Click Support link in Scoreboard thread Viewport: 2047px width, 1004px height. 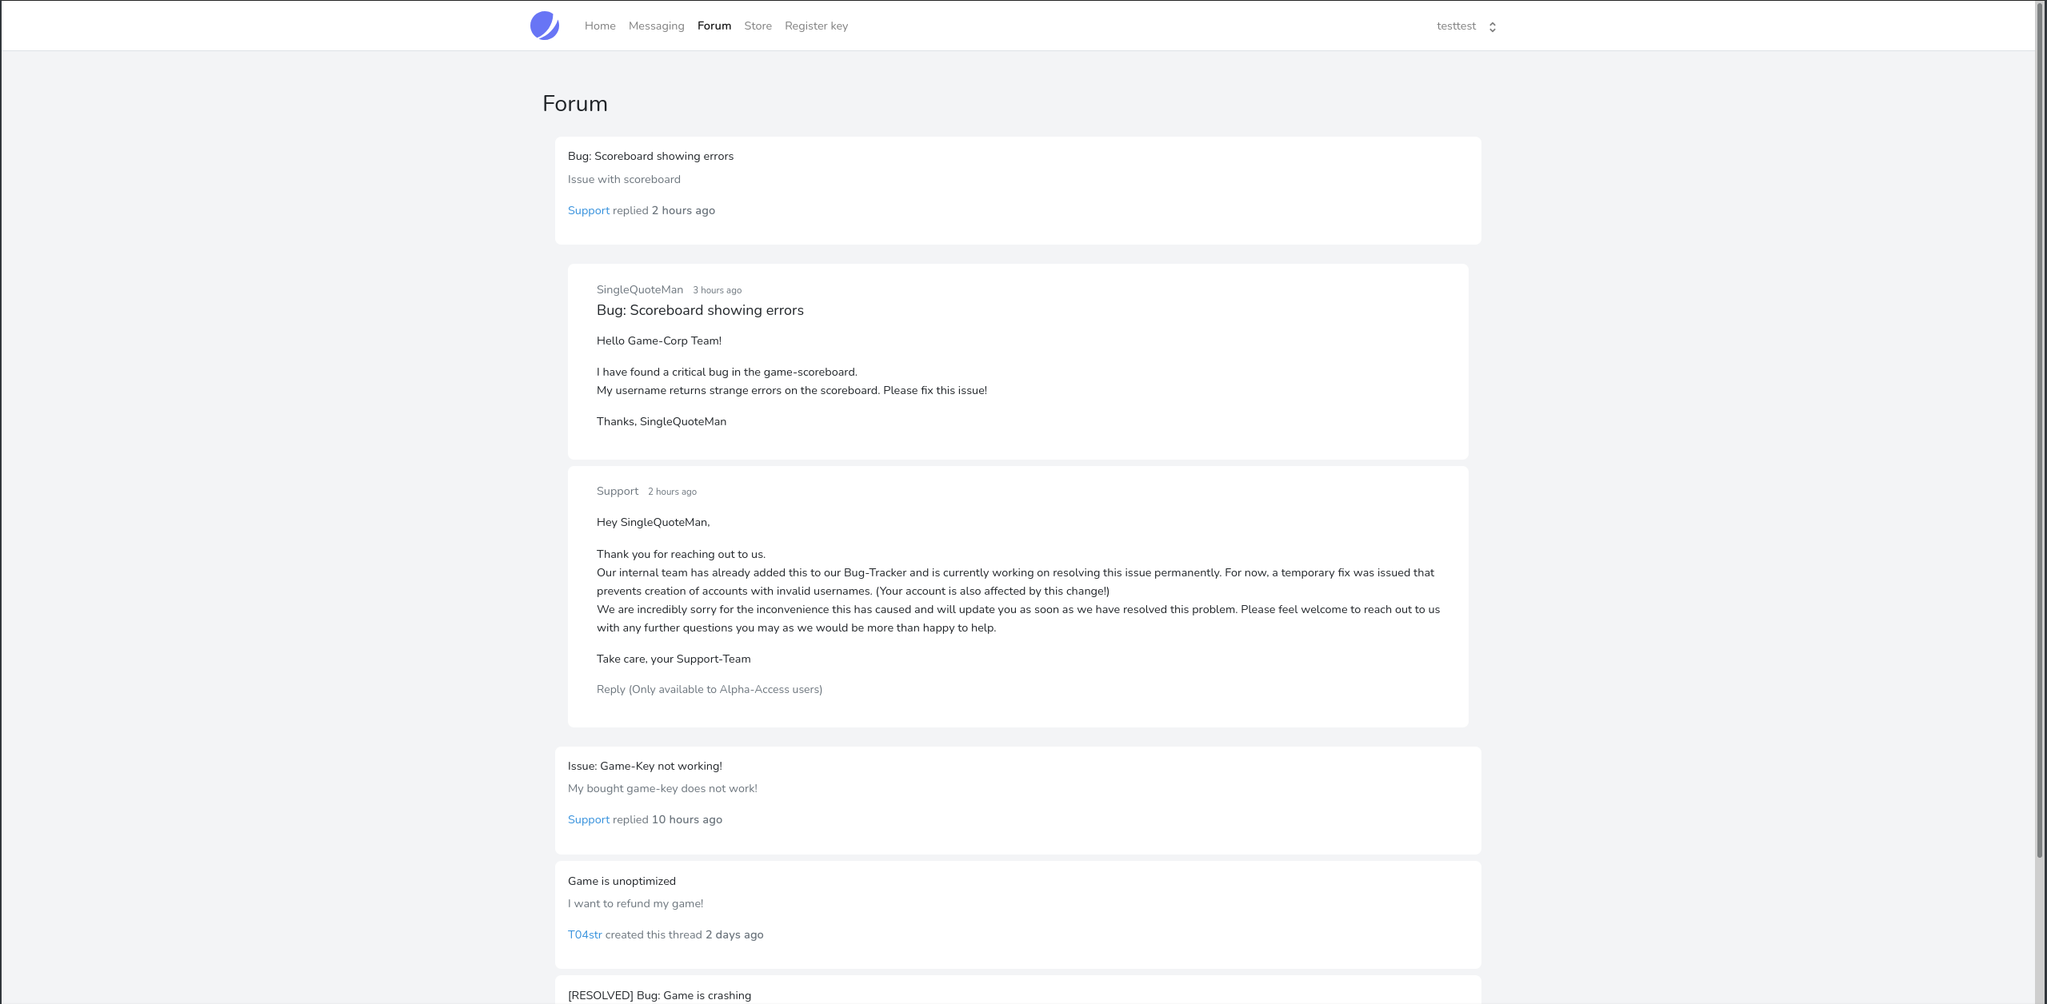tap(588, 210)
